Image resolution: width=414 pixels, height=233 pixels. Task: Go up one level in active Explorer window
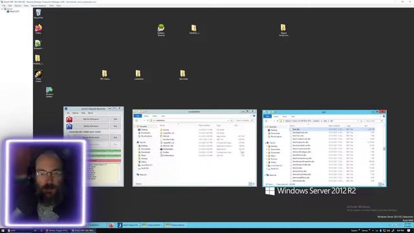point(278,121)
